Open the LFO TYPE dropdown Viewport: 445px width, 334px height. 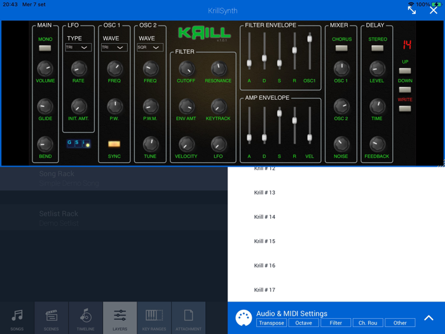(78, 48)
